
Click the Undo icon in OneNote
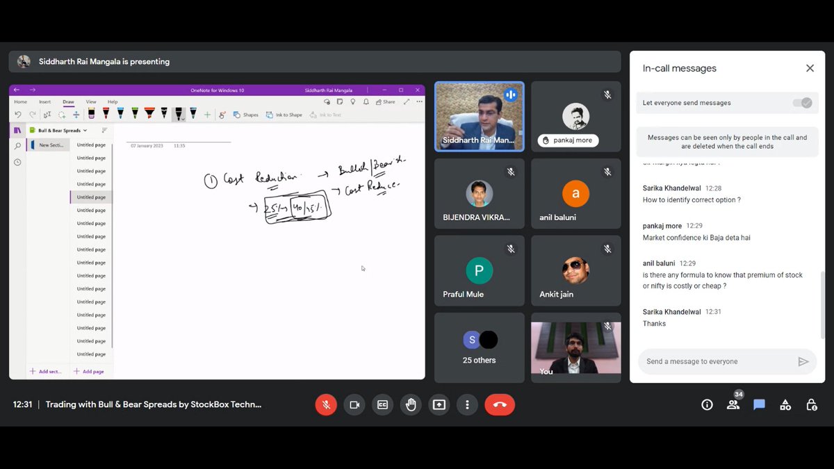18,115
